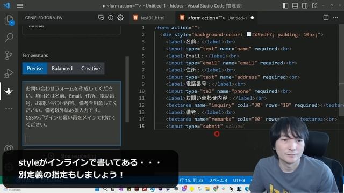Viewport: 344px width, 193px height.
Task: Click the name="inquiry" textarea code line
Action: 254,105
